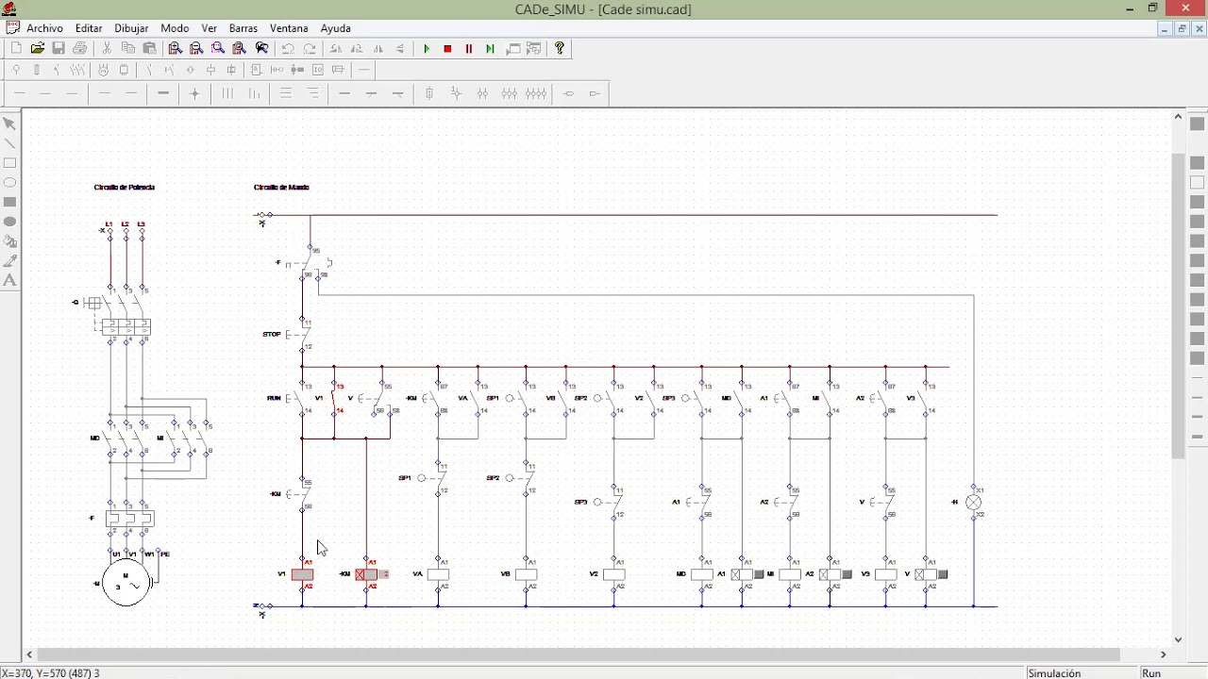Viewport: 1208px width, 679px height.
Task: Redo the action with the Redo arrow
Action: (x=310, y=48)
